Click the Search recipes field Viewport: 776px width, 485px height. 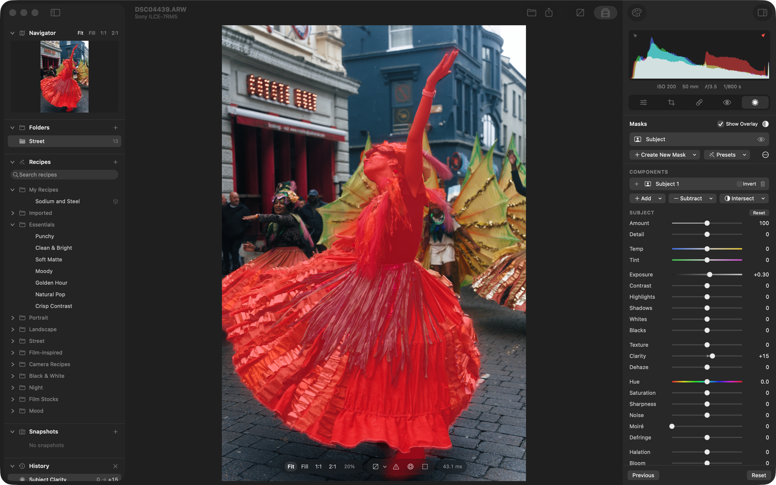tap(64, 175)
